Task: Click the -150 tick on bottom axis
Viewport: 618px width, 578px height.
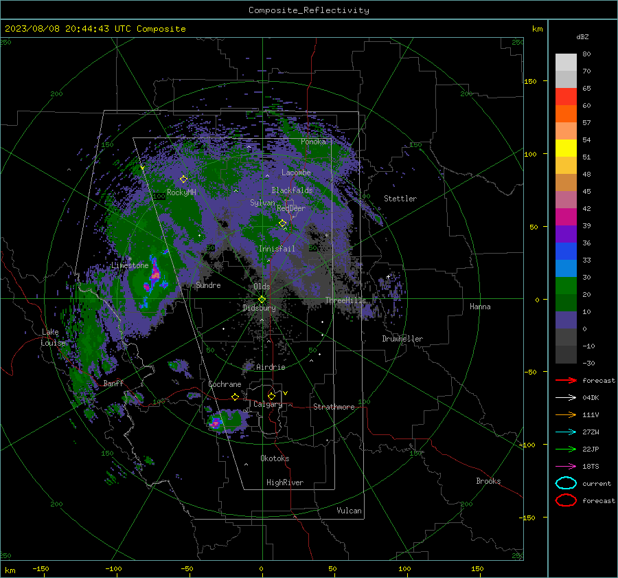Action: click(x=41, y=568)
